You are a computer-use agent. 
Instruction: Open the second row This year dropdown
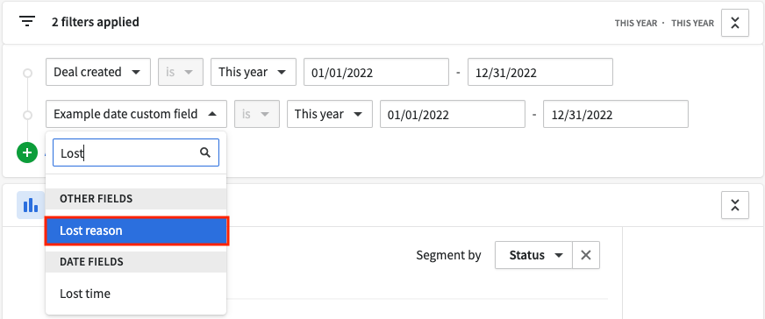point(330,114)
